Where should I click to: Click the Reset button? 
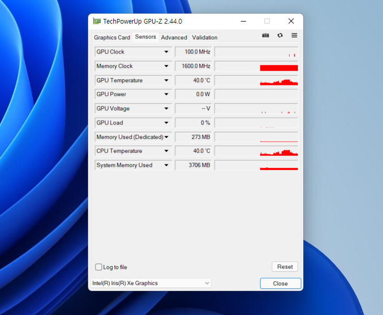pyautogui.click(x=285, y=267)
